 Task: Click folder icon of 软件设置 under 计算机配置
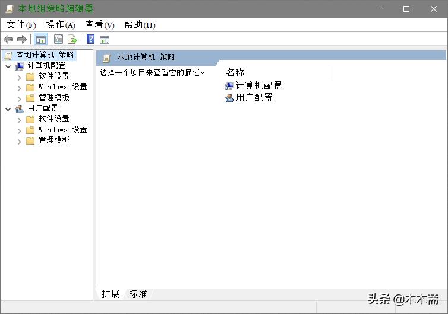tap(30, 76)
